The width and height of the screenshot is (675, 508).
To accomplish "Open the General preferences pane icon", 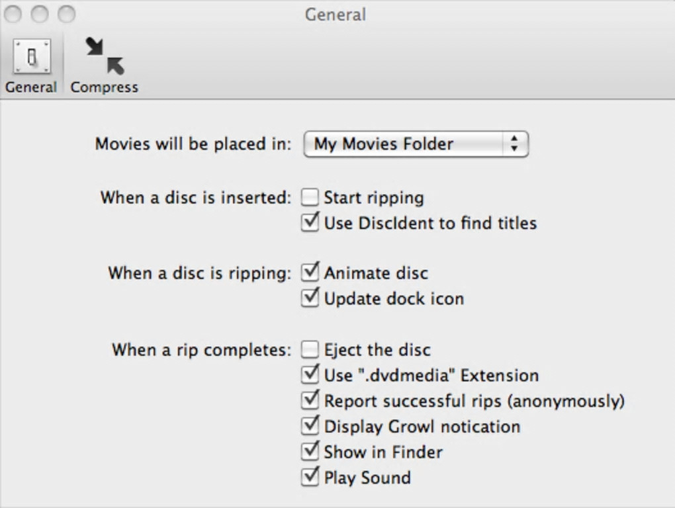I will pos(31,58).
